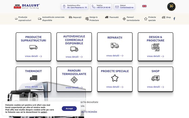Open cookie setări link
189x118 pixels.
pyautogui.click(x=44, y=112)
